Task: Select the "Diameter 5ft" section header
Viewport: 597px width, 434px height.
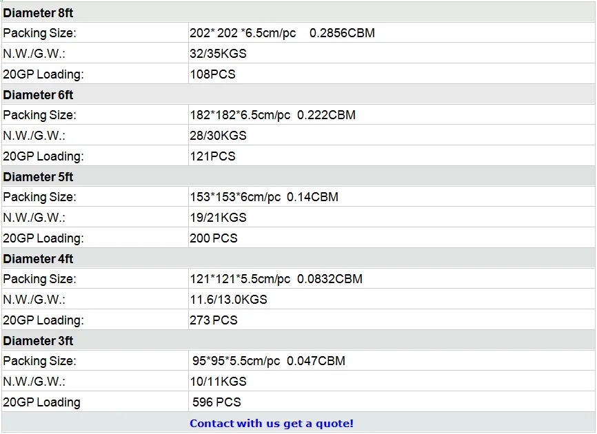Action: [38, 177]
